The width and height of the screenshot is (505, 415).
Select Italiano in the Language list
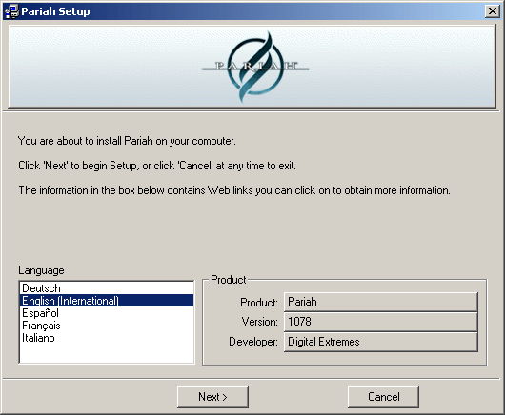pos(107,338)
